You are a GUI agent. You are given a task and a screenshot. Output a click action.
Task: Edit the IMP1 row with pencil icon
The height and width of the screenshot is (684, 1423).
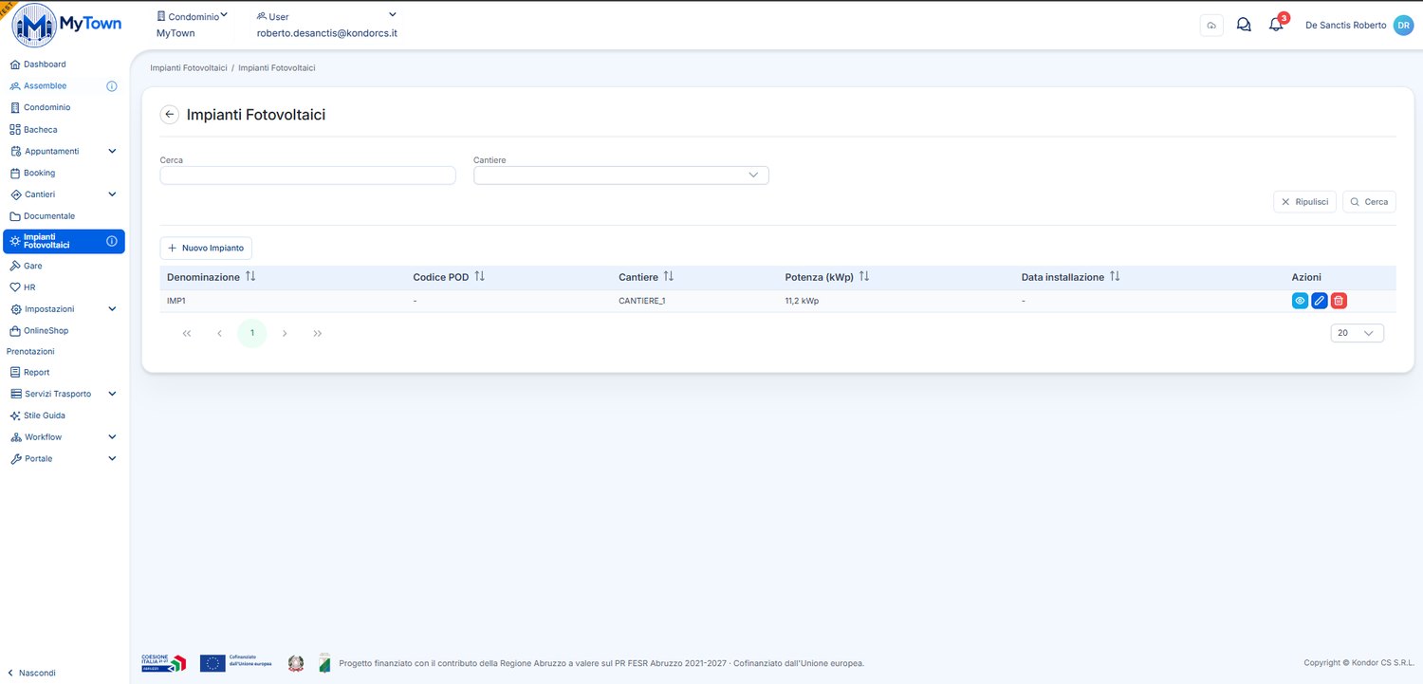(1320, 301)
